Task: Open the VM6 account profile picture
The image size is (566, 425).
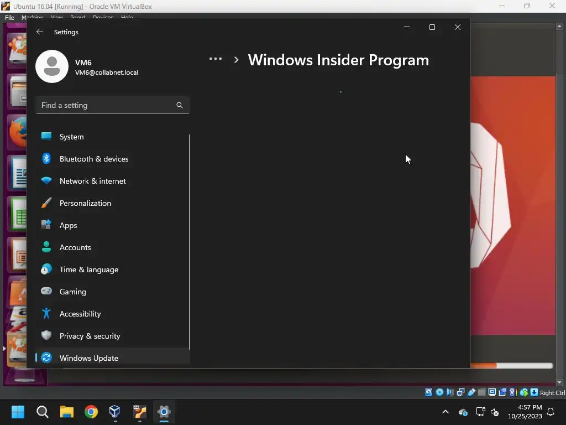Action: pos(52,66)
